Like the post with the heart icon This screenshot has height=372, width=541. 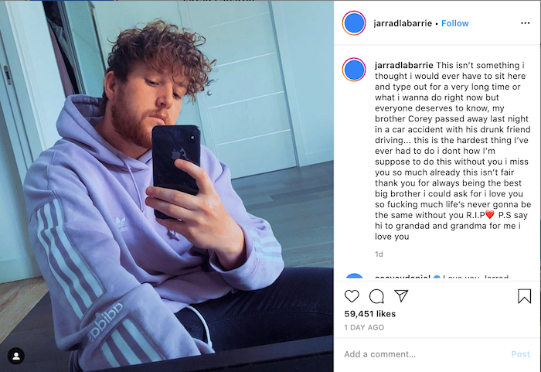pos(352,296)
